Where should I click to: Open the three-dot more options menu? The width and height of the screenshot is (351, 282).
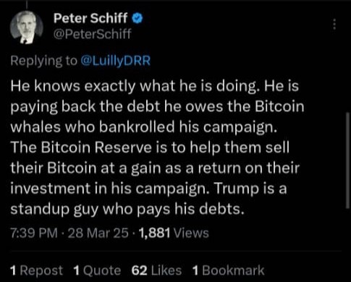point(334,24)
